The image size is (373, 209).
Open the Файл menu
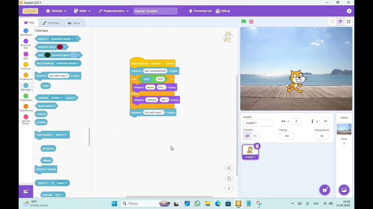coord(82,11)
